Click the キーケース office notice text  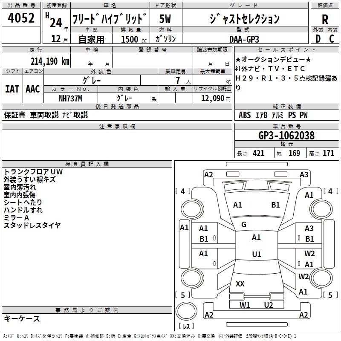pos(22,319)
